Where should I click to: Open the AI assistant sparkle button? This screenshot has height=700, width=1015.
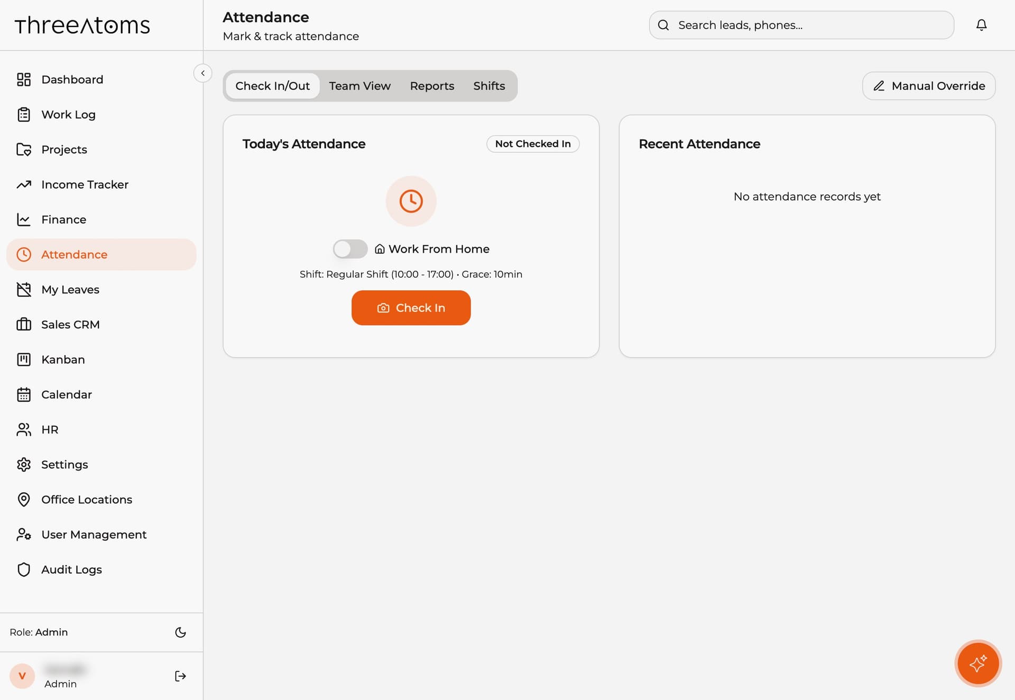tap(978, 663)
